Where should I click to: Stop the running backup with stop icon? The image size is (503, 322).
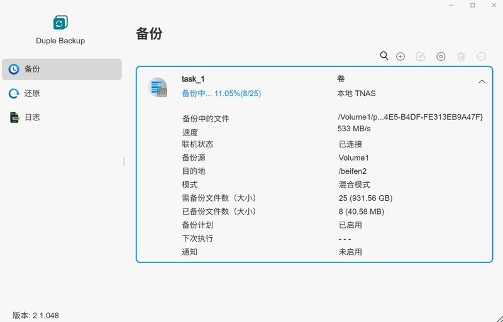[x=441, y=56]
